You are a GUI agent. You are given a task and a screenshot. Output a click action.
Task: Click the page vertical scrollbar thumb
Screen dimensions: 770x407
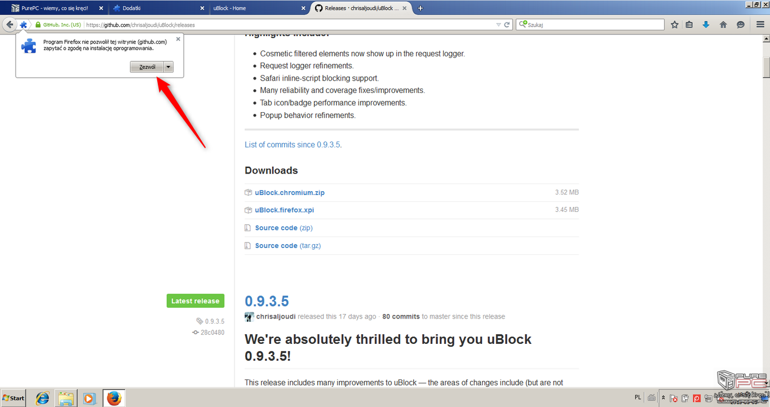(766, 69)
